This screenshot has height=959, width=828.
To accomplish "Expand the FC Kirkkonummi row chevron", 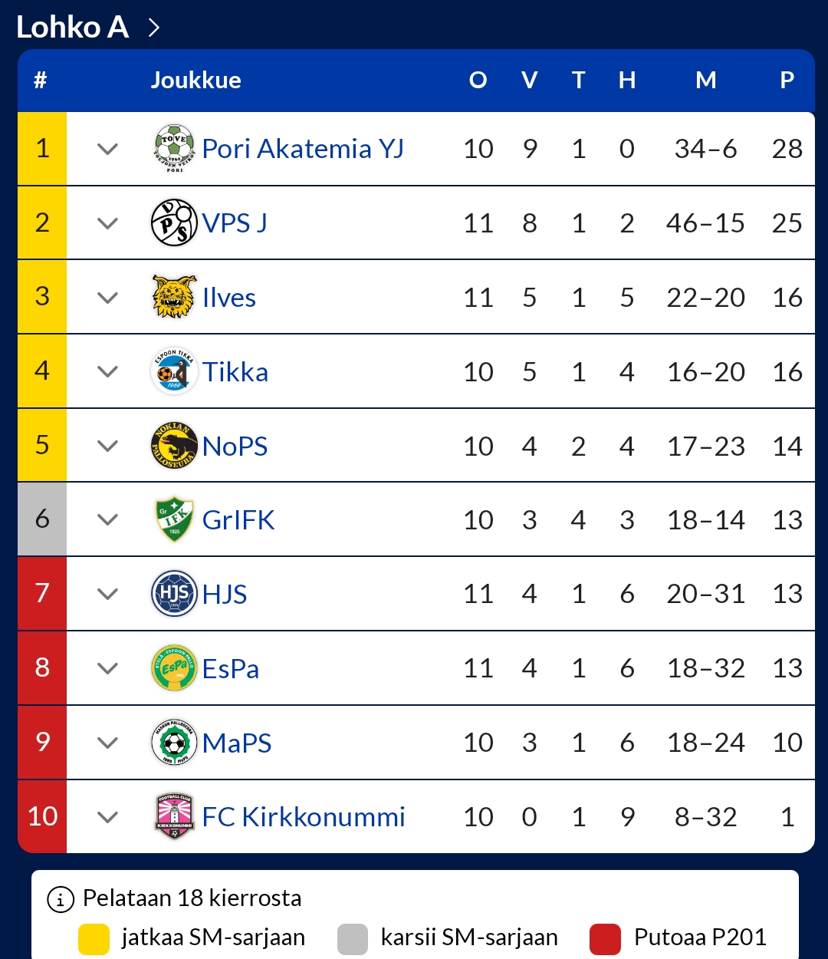I will [x=108, y=817].
